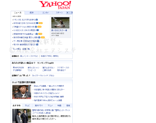The height and width of the screenshot is (123, 156).
Task: Click the small icon at the tab bar's right edge
Action: coord(72,13)
